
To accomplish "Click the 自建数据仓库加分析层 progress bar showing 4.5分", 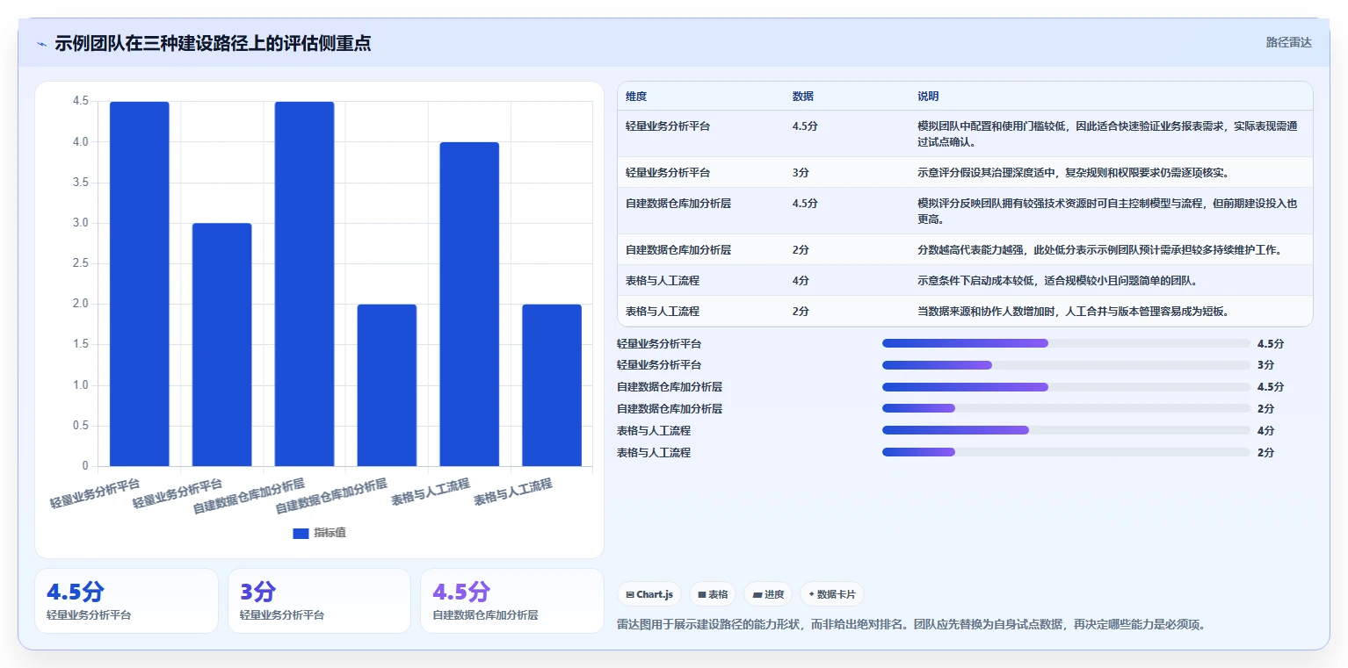I will (1066, 387).
